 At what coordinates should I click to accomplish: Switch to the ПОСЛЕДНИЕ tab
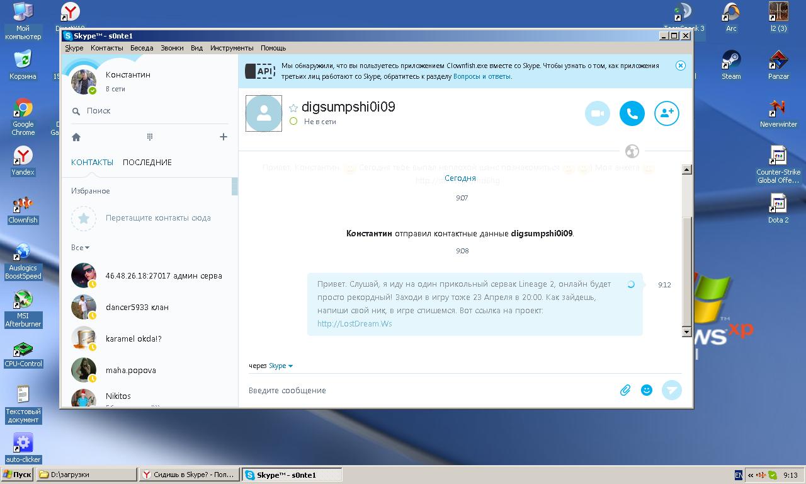coord(147,162)
